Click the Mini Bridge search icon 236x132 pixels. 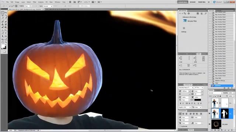(x=205, y=14)
